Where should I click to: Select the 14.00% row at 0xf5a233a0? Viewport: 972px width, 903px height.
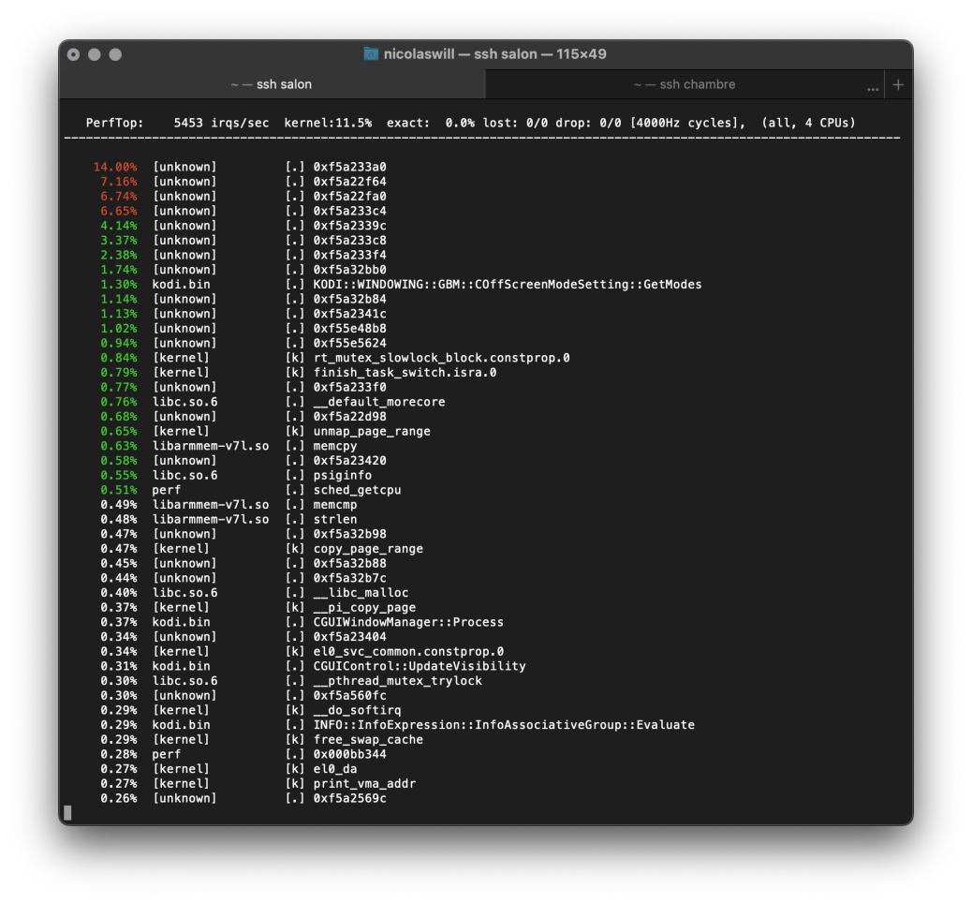(x=349, y=167)
